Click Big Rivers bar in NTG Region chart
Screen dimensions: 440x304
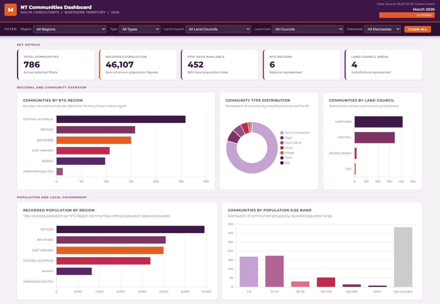click(x=94, y=140)
